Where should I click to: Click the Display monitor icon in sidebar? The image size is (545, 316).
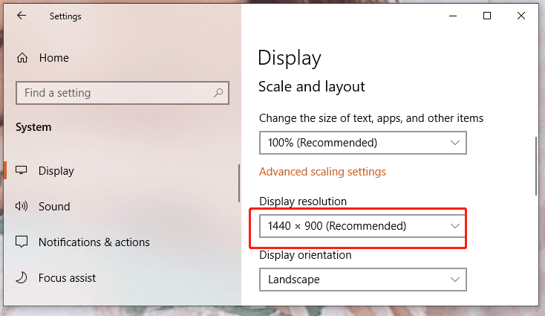tap(22, 170)
